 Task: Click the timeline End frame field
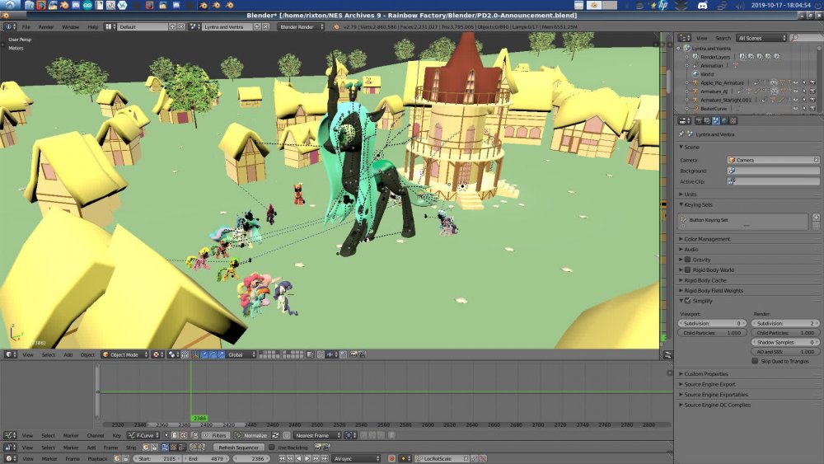pos(206,459)
